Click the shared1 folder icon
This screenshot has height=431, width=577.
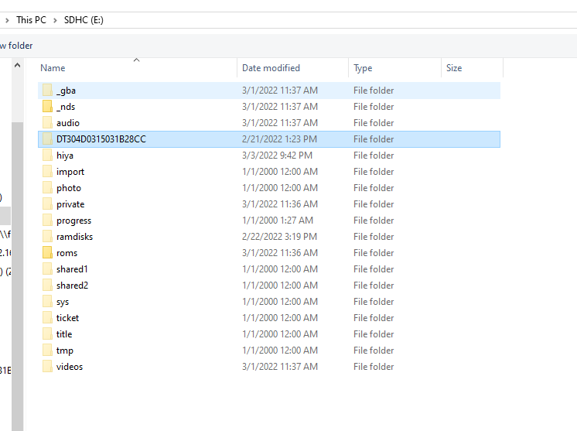[47, 269]
